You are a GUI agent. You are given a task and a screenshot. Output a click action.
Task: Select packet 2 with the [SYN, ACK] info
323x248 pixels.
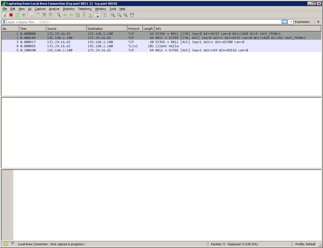[161, 38]
